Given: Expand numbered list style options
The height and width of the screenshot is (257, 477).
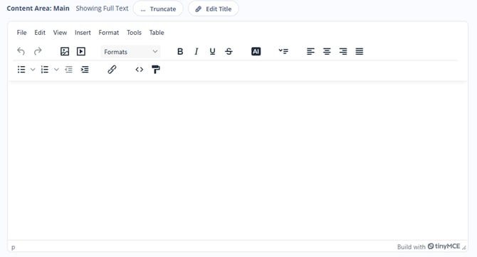Looking at the screenshot, I should [56, 70].
